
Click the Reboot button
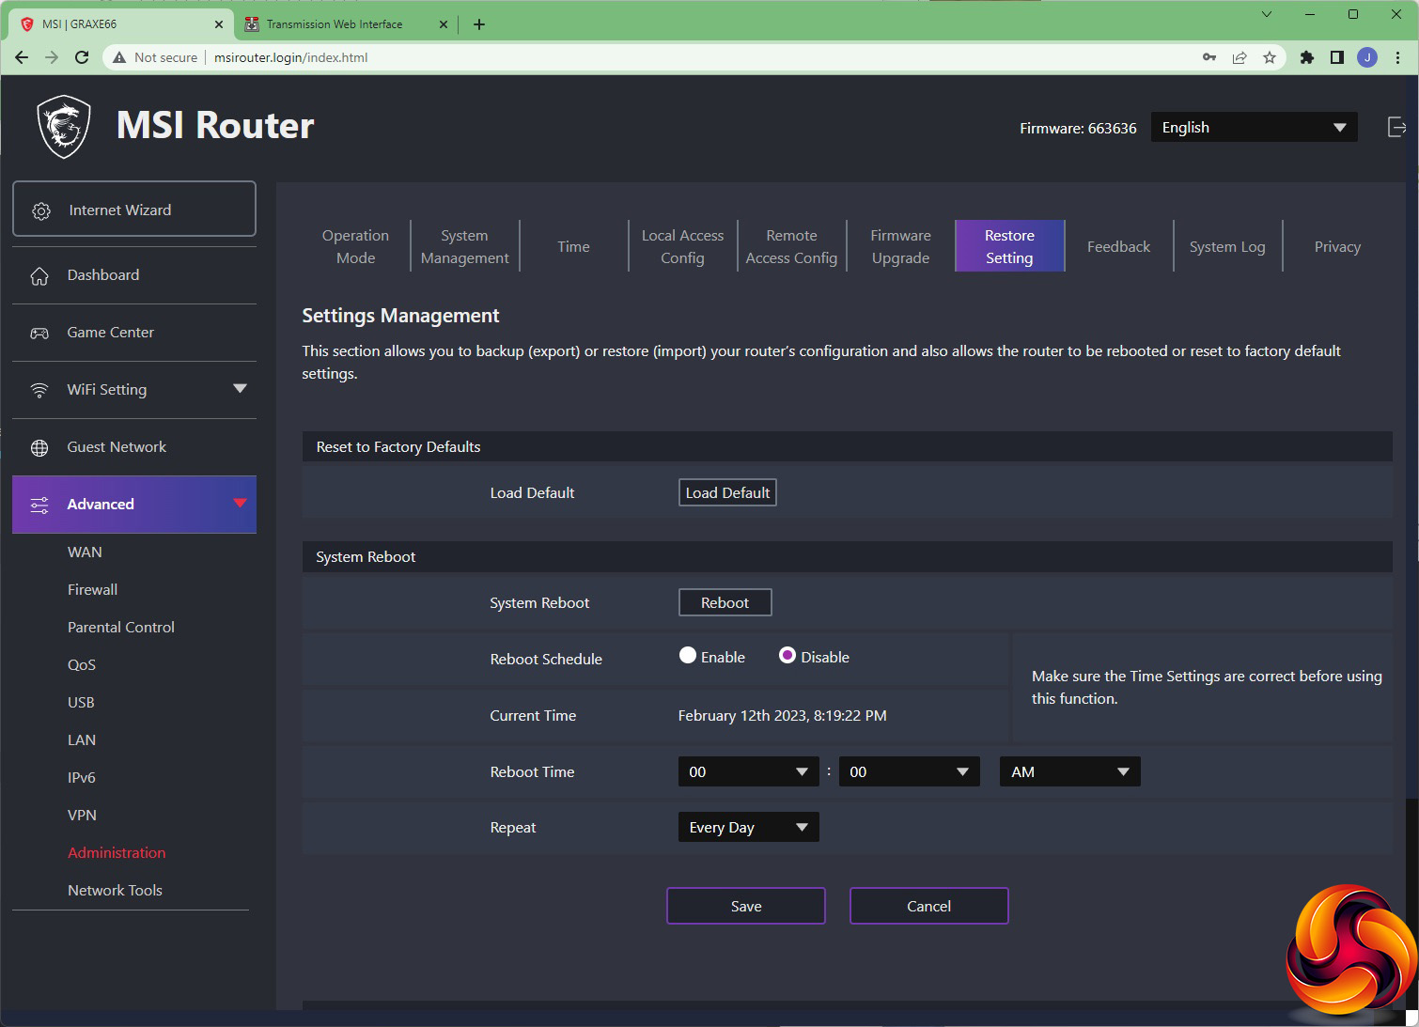pyautogui.click(x=725, y=602)
